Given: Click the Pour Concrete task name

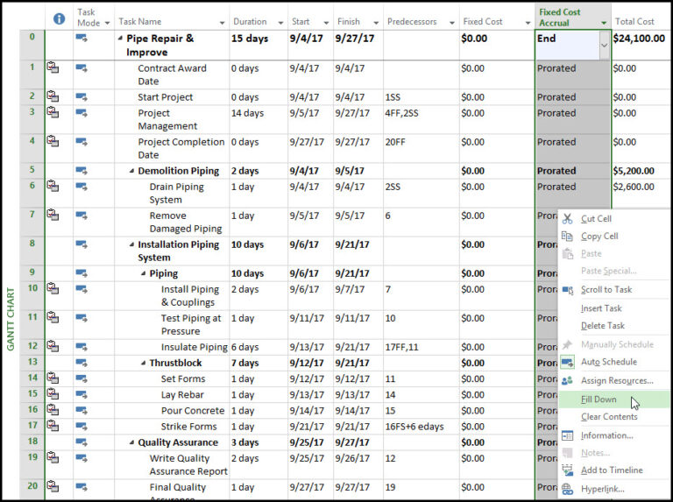Looking at the screenshot, I should [x=193, y=411].
